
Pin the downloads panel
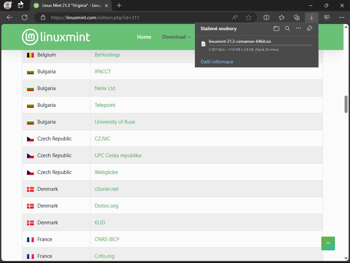pos(309,28)
